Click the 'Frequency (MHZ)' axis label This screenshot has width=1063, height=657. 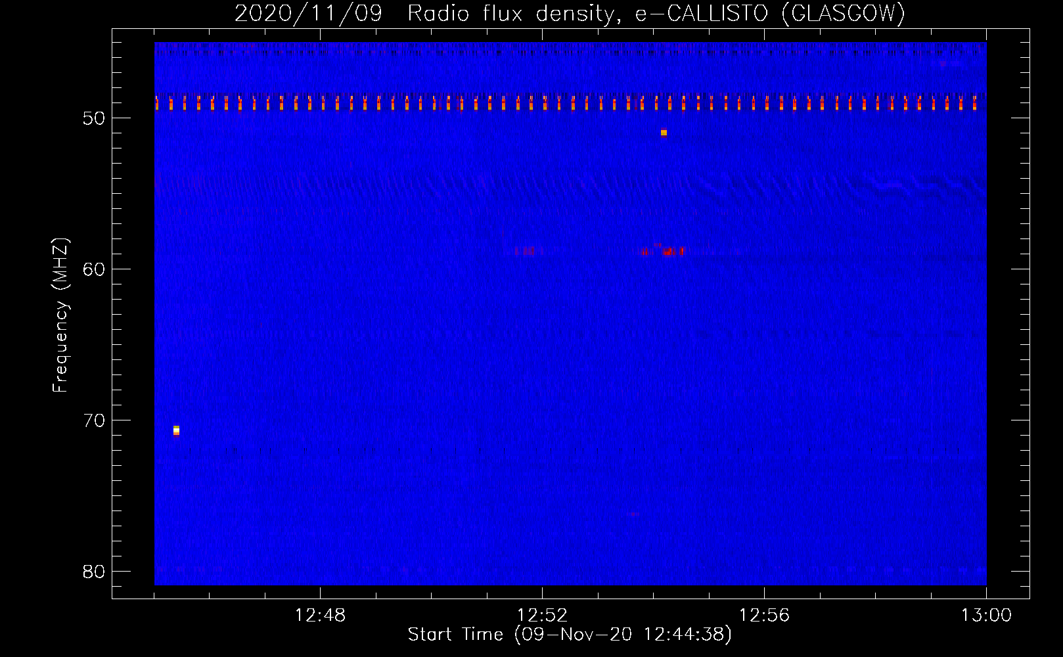[x=60, y=315]
